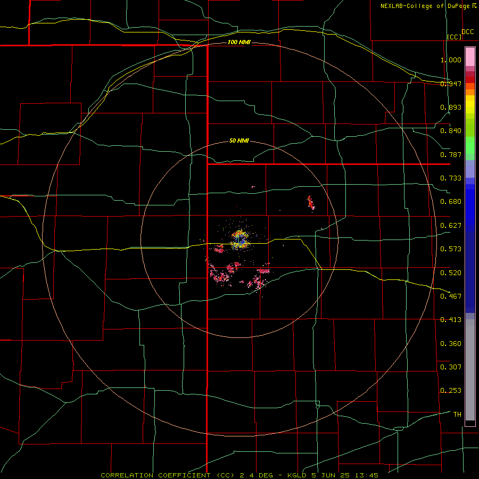Click the radar site clutter at the map center

click(x=240, y=239)
